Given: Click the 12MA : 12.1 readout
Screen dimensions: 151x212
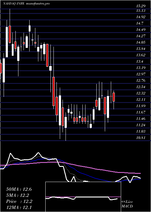Looking at the screenshot, I should tap(19, 207).
